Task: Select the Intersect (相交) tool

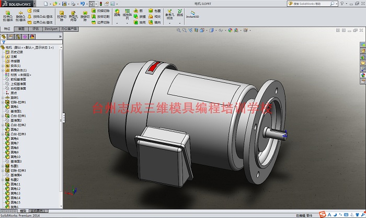Action: tap(155, 17)
